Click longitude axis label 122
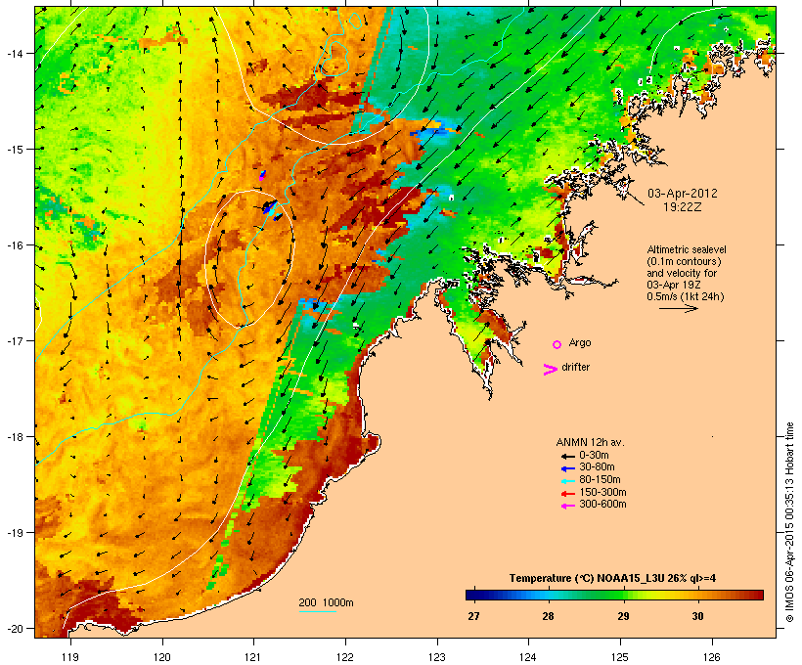Screen dimensions: 802x665 coord(345,657)
